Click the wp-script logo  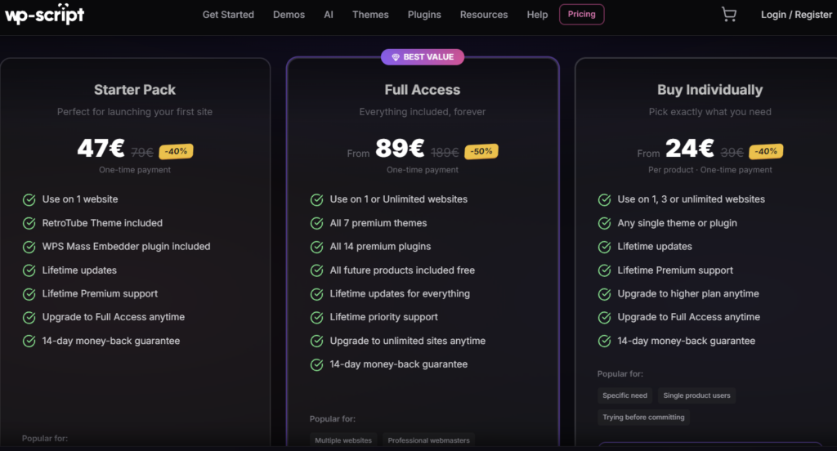44,14
